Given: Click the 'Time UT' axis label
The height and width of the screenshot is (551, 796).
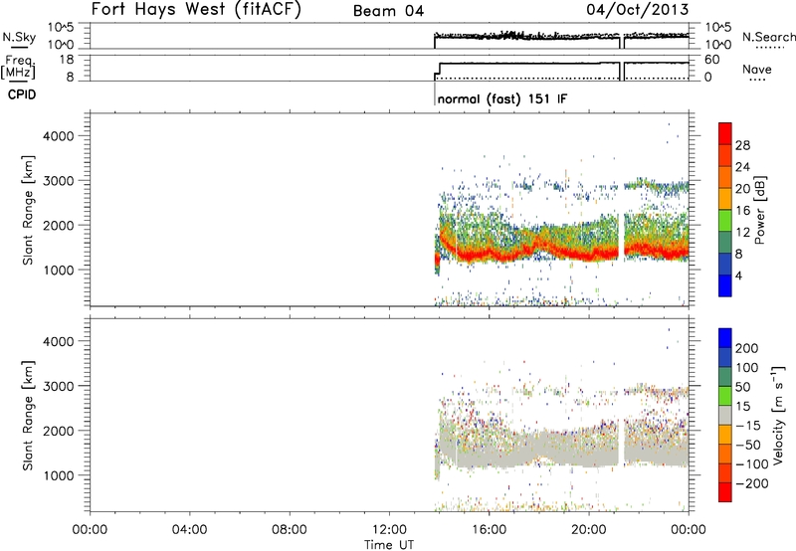Looking at the screenshot, I should tap(389, 545).
